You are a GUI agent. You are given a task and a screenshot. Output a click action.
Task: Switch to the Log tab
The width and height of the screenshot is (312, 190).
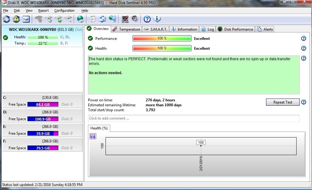[x=207, y=29]
